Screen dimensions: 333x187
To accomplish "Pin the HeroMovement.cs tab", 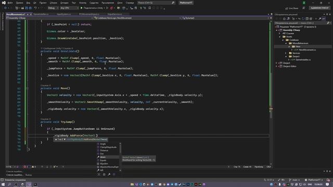I will click(x=28, y=14).
